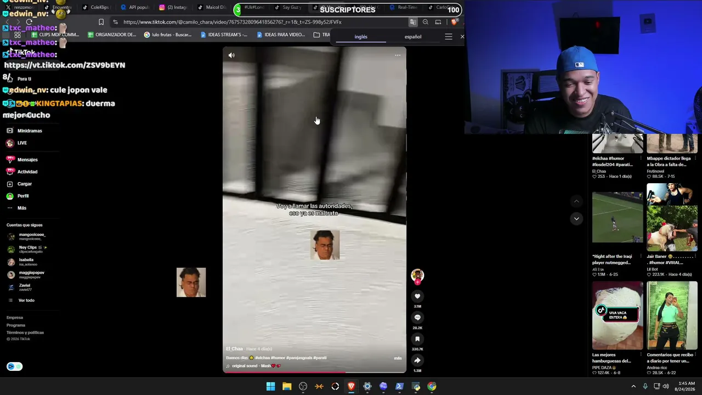
Task: Open Perfil in the sidebar
Action: 18,196
